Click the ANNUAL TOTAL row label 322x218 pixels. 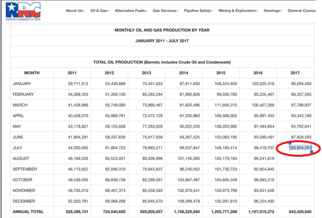tap(28, 212)
